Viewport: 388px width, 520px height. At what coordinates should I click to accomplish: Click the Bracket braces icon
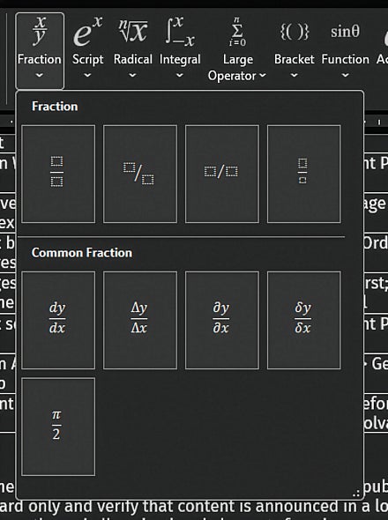pyautogui.click(x=295, y=32)
